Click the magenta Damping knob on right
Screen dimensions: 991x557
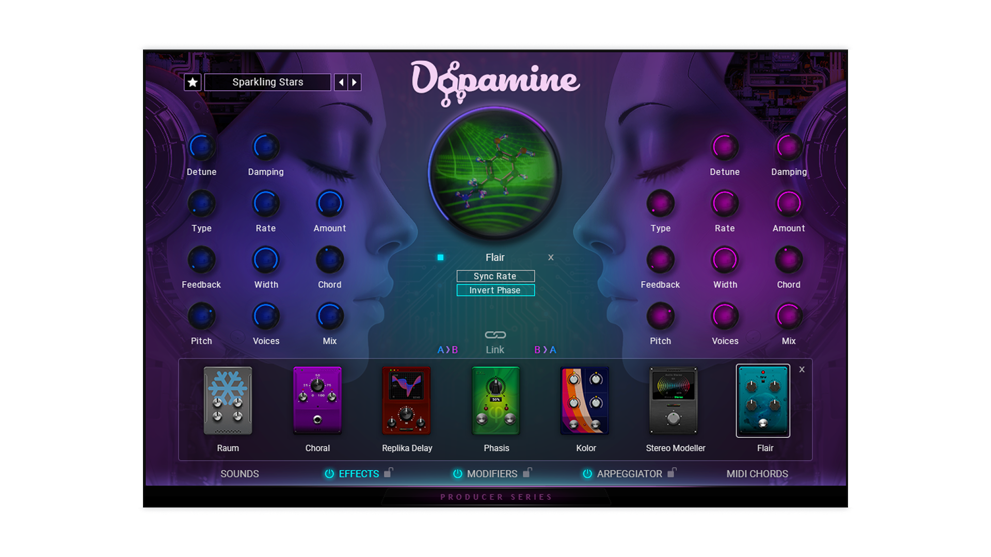[789, 148]
